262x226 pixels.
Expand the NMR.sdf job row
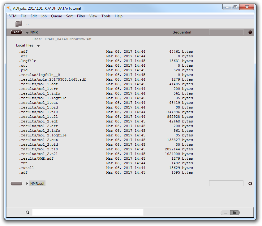[27, 184]
